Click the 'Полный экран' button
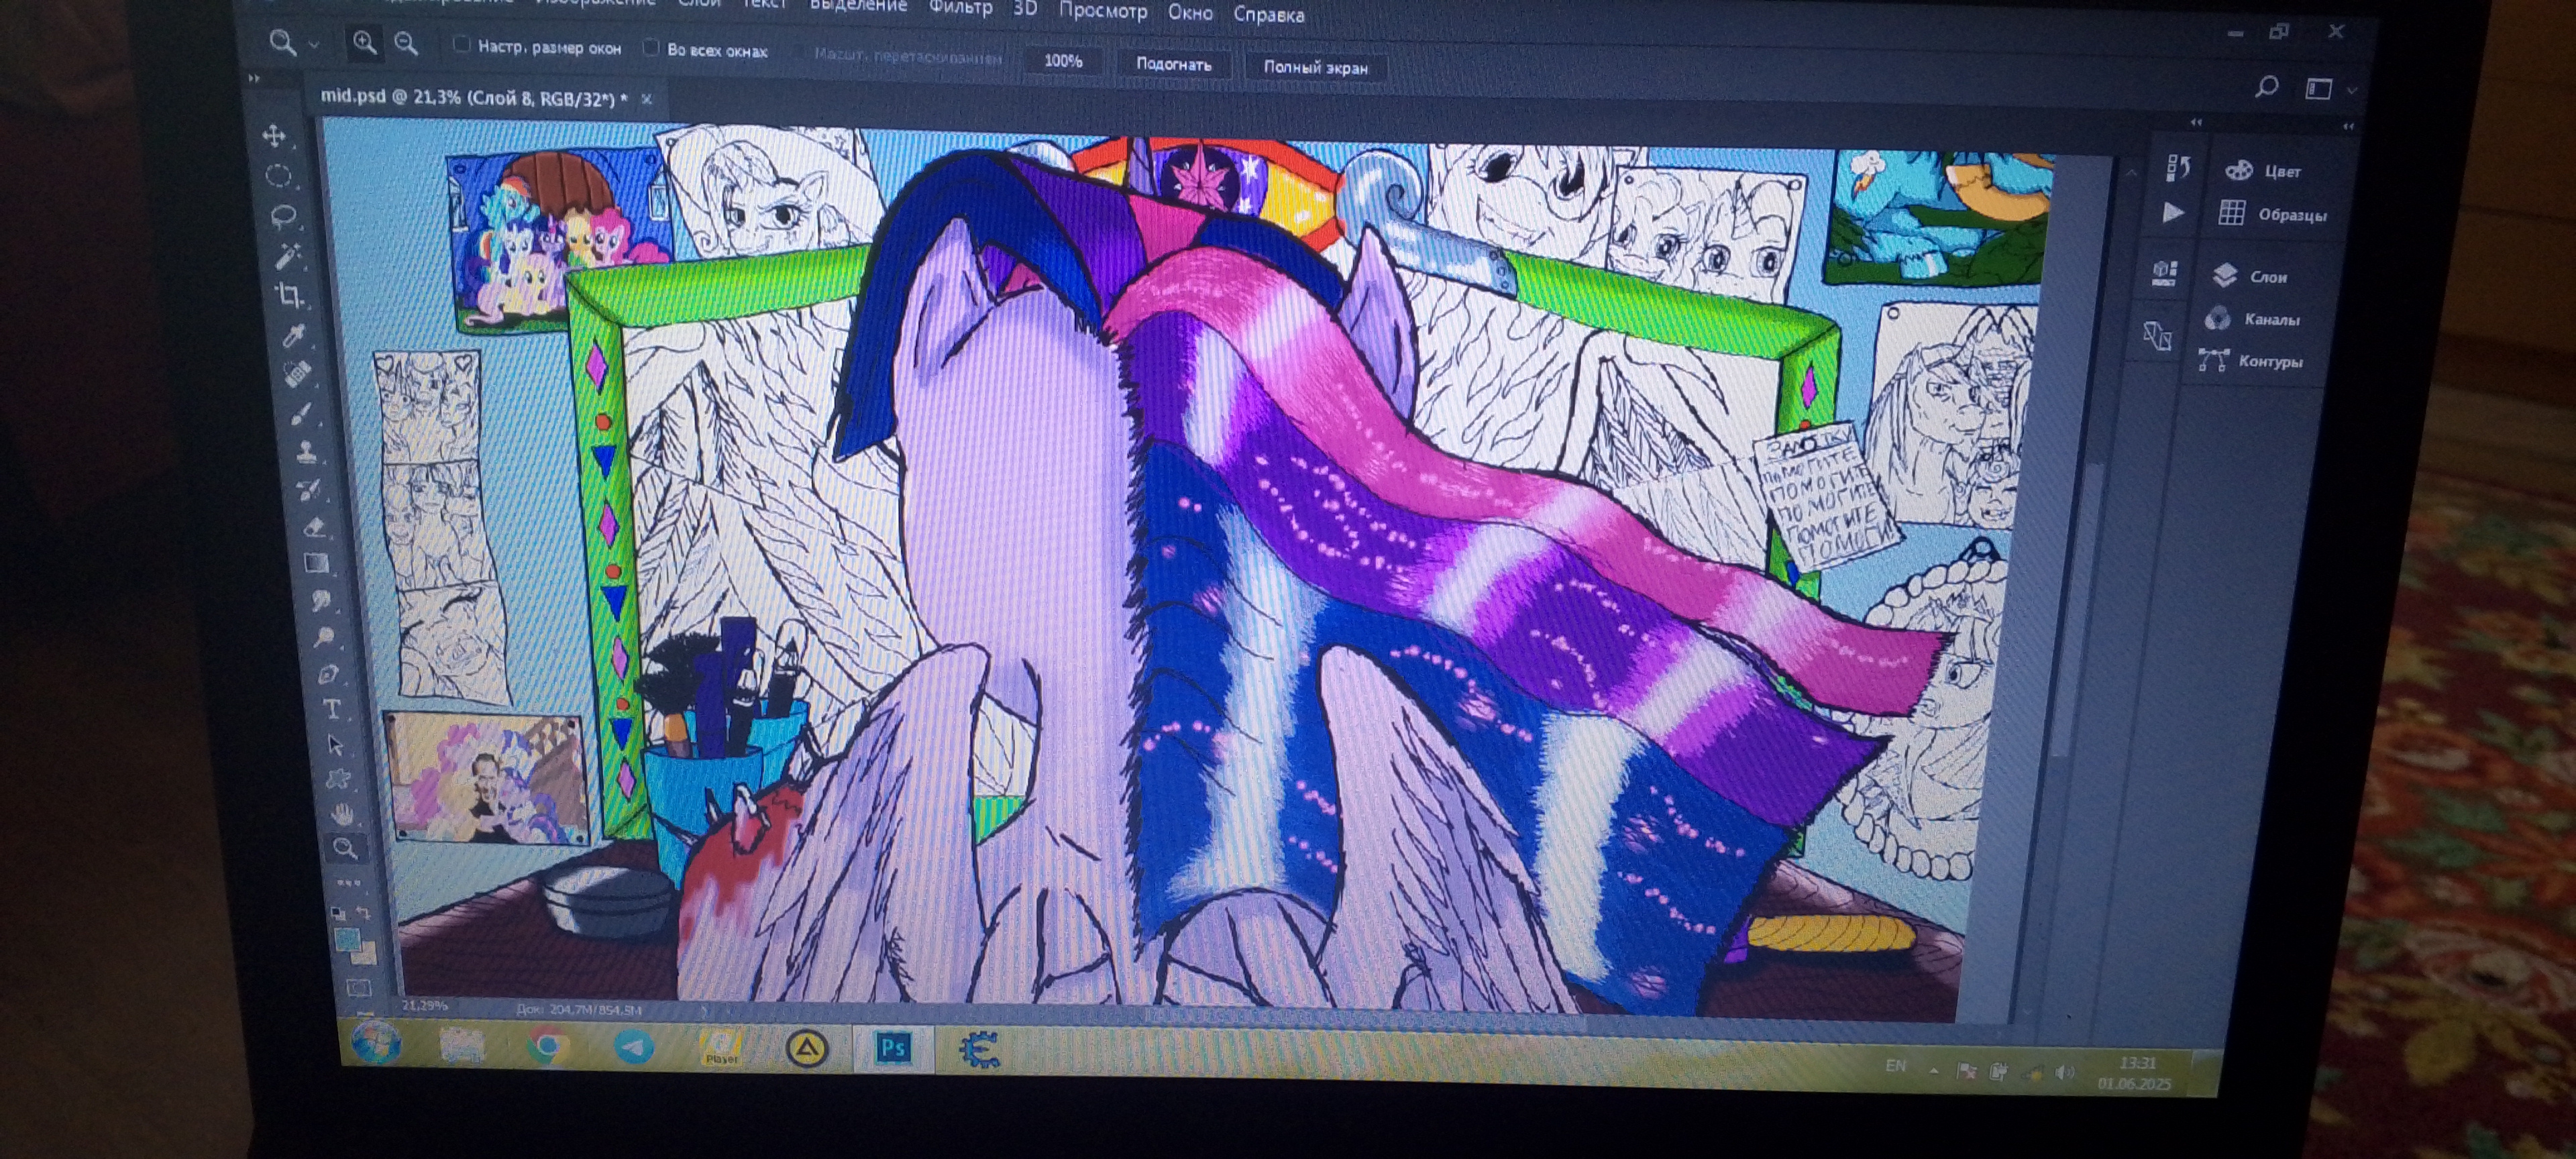The height and width of the screenshot is (1159, 2576). tap(1315, 68)
